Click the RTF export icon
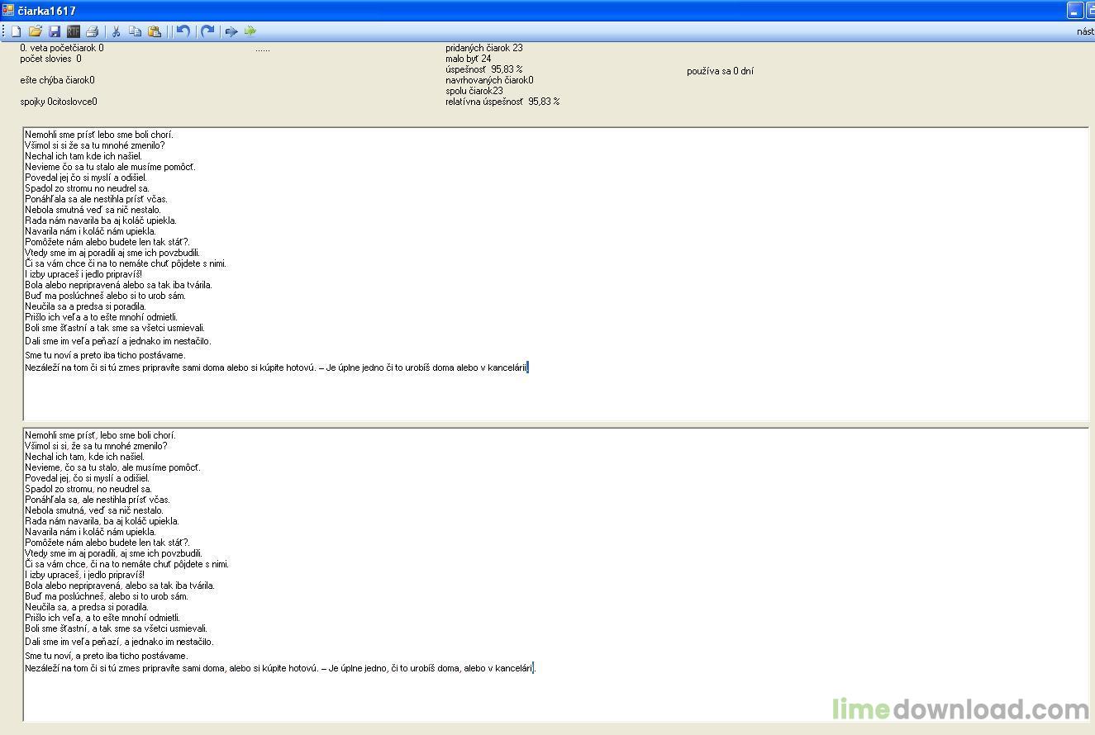Viewport: 1095px width, 735px height. (74, 31)
